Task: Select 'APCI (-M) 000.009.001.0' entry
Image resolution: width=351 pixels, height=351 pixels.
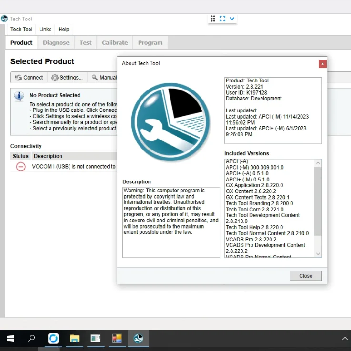Action: pyautogui.click(x=254, y=168)
